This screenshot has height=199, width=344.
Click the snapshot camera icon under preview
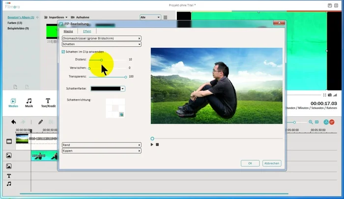[x=330, y=94]
